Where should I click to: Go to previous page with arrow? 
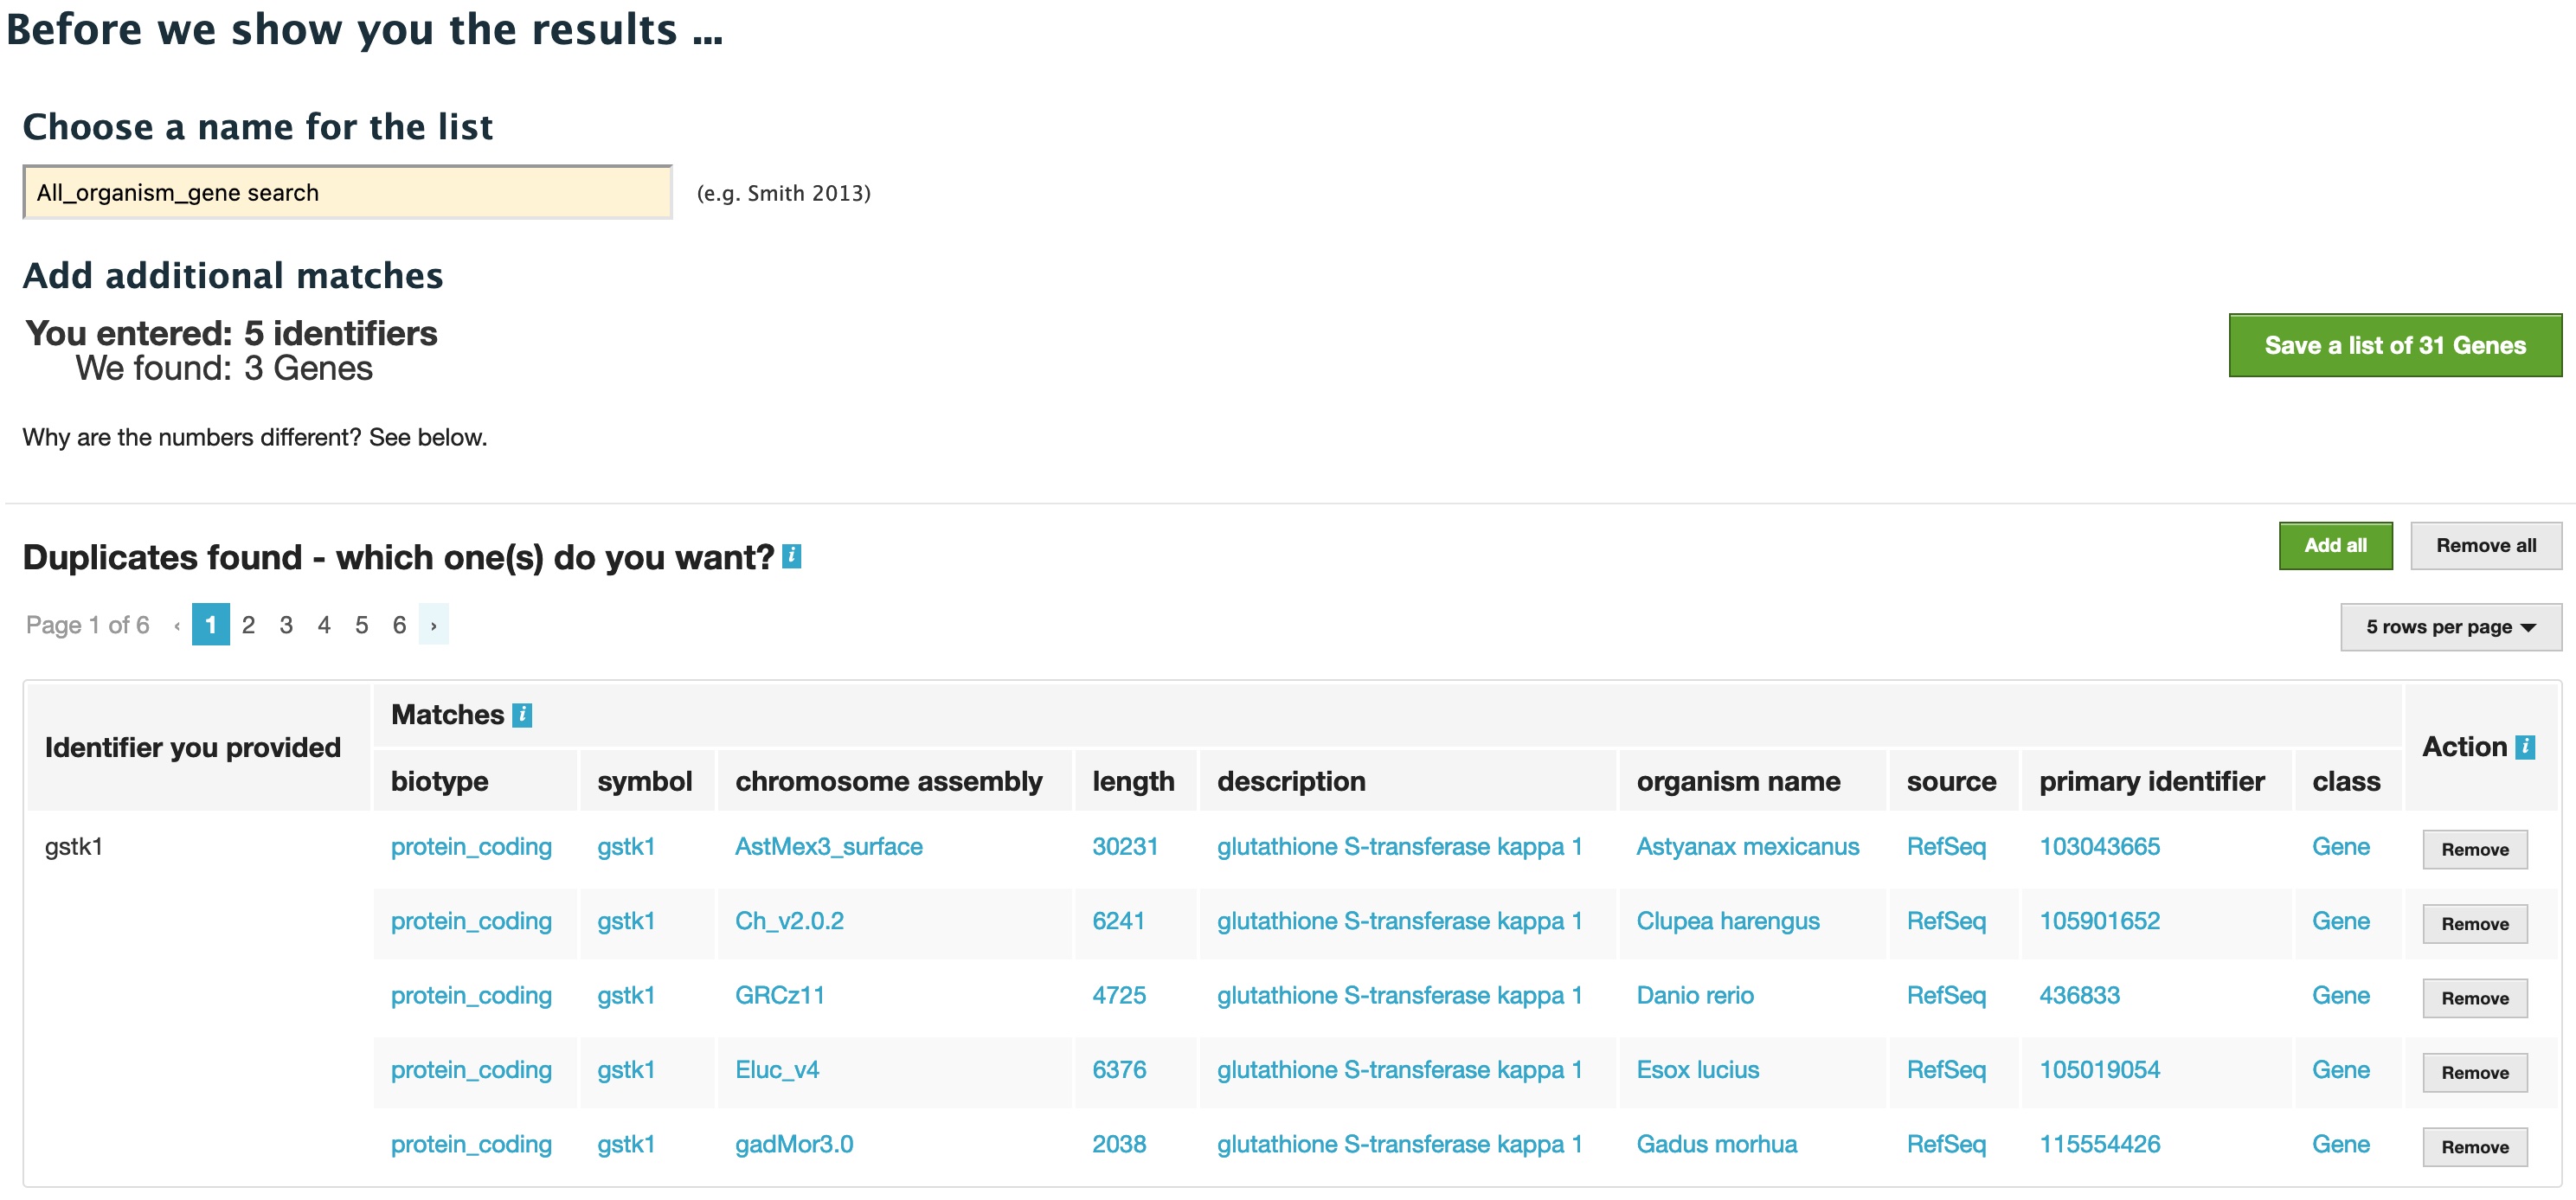(x=177, y=626)
